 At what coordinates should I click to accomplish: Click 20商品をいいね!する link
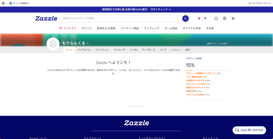(195, 81)
